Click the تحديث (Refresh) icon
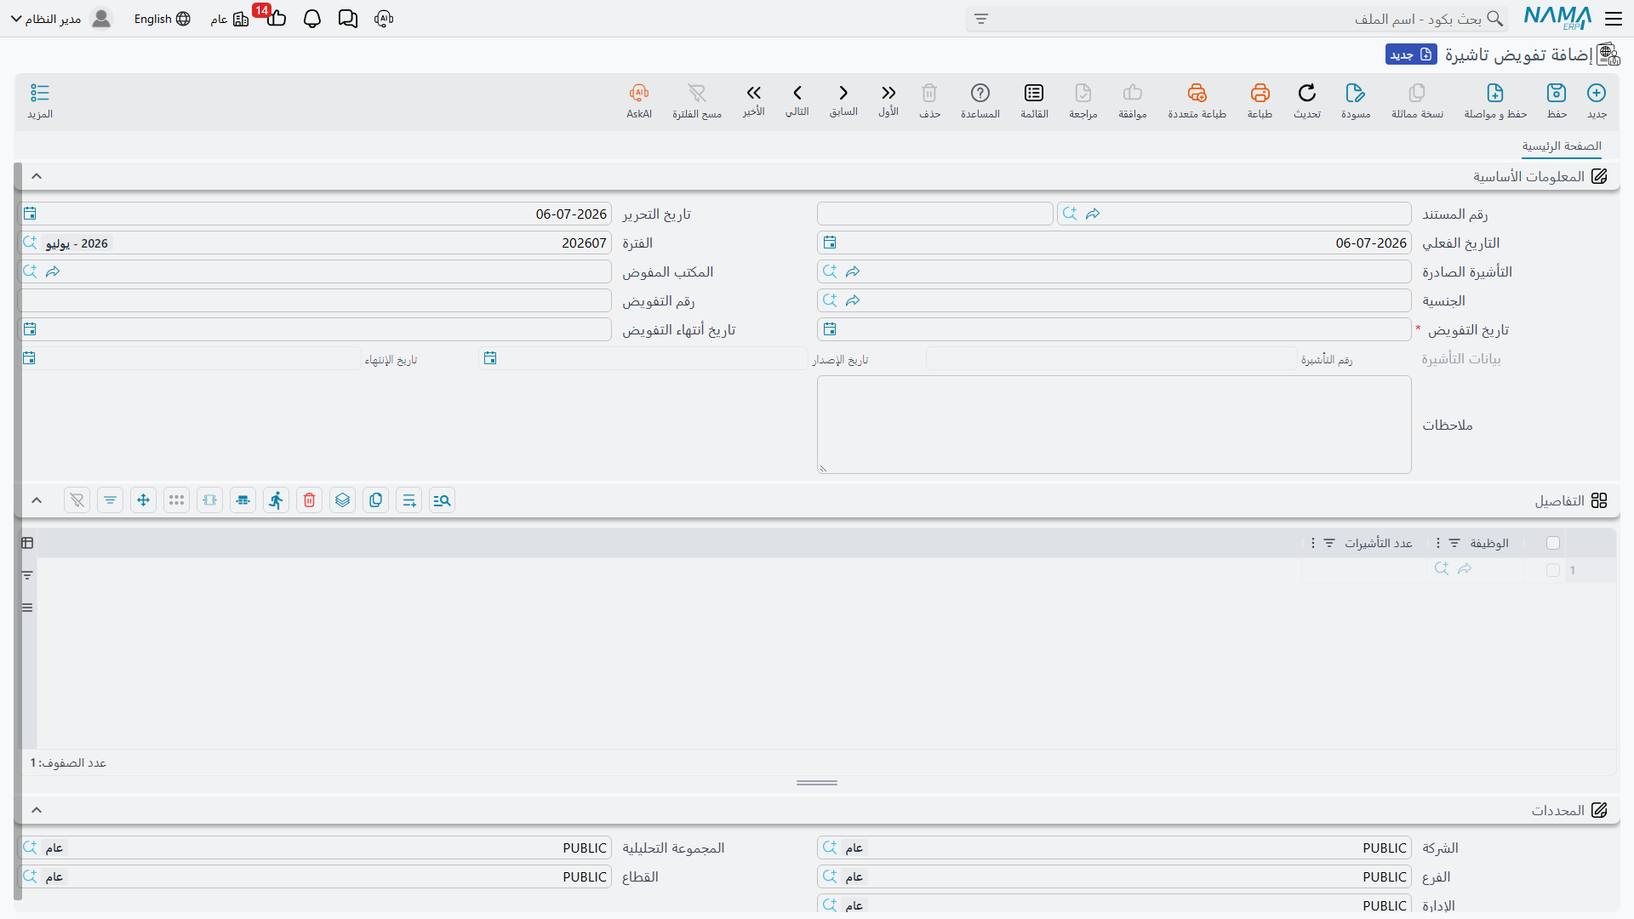This screenshot has width=1634, height=919. coord(1306,93)
